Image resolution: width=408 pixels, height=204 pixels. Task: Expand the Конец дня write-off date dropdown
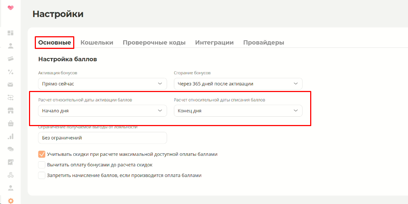click(238, 111)
